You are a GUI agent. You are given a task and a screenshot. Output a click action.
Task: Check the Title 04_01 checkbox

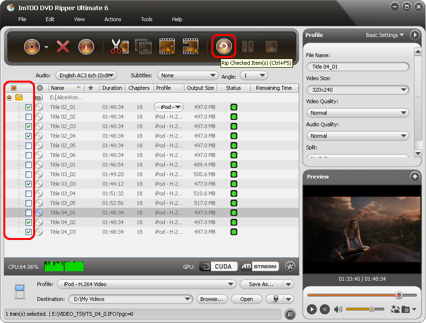[28, 213]
